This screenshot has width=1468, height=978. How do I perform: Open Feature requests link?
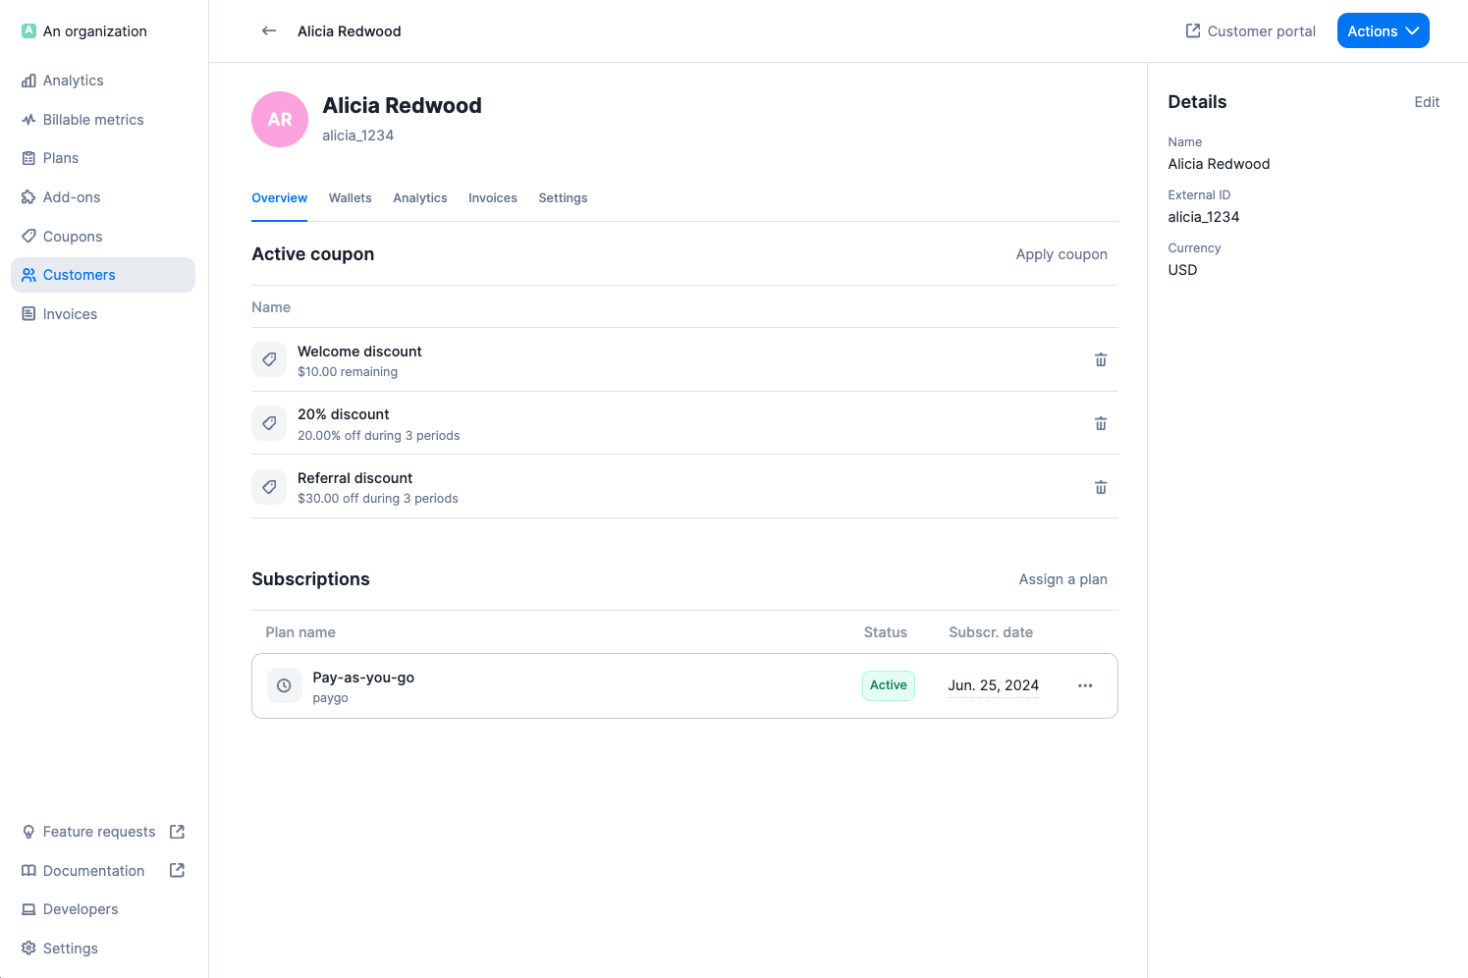click(103, 832)
